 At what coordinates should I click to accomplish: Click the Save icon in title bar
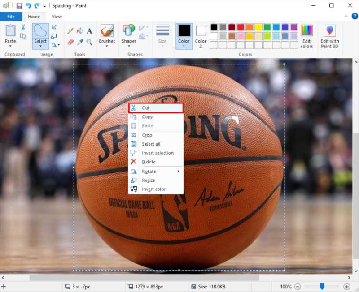[x=19, y=5]
